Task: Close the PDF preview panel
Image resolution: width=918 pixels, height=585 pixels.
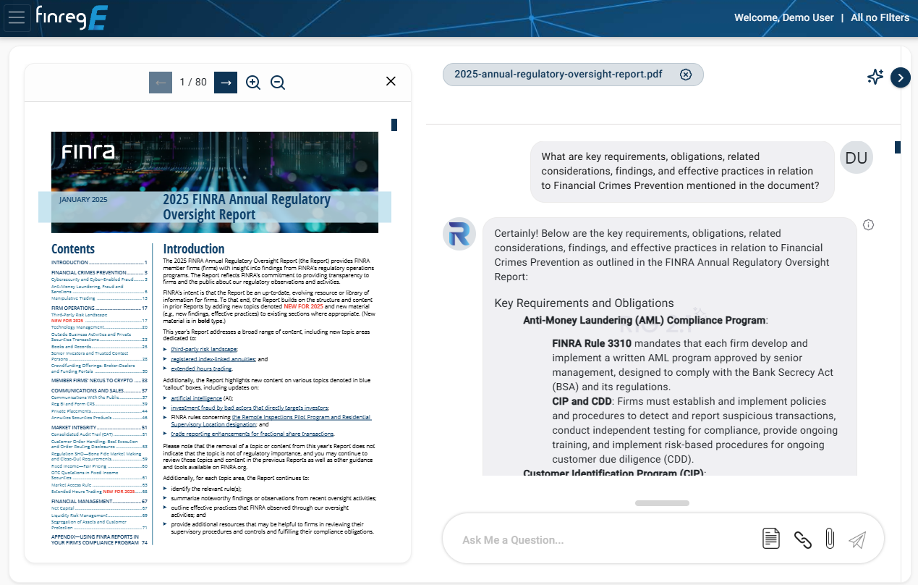Action: [391, 81]
